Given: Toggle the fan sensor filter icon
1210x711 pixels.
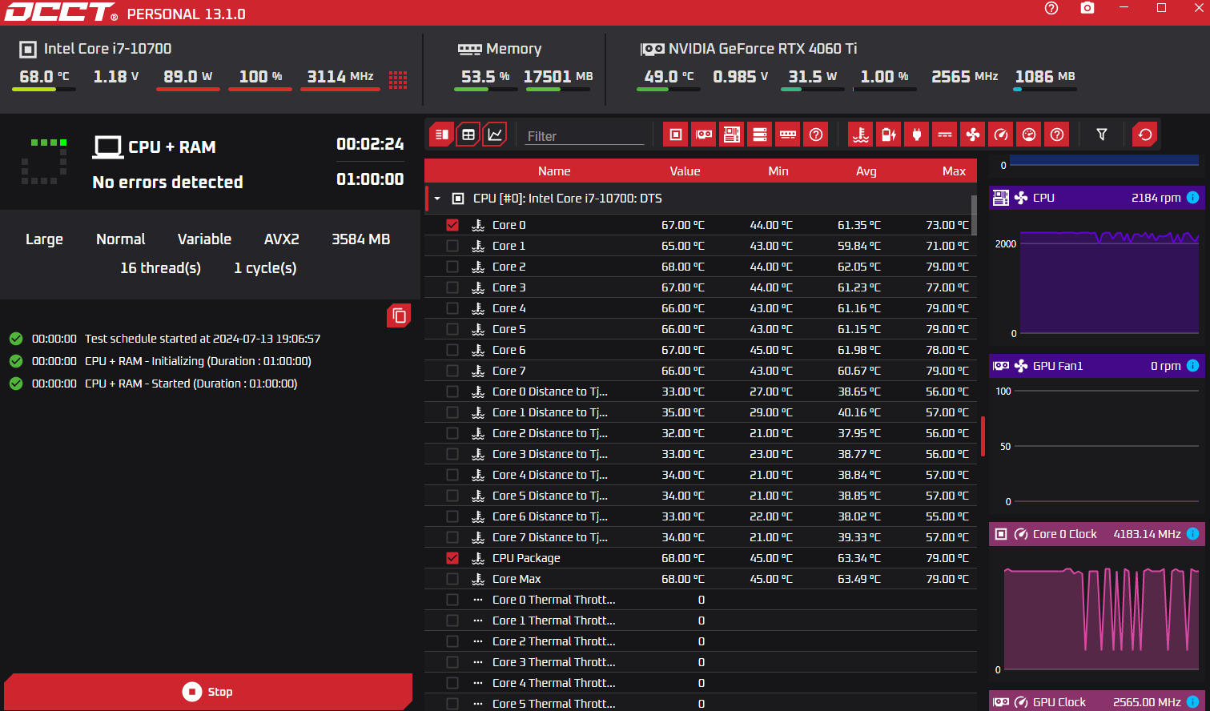Looking at the screenshot, I should point(973,135).
